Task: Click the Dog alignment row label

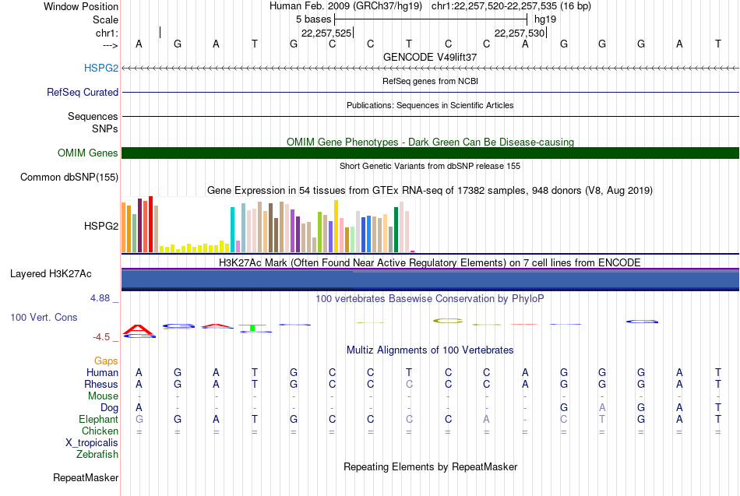Action: click(109, 408)
